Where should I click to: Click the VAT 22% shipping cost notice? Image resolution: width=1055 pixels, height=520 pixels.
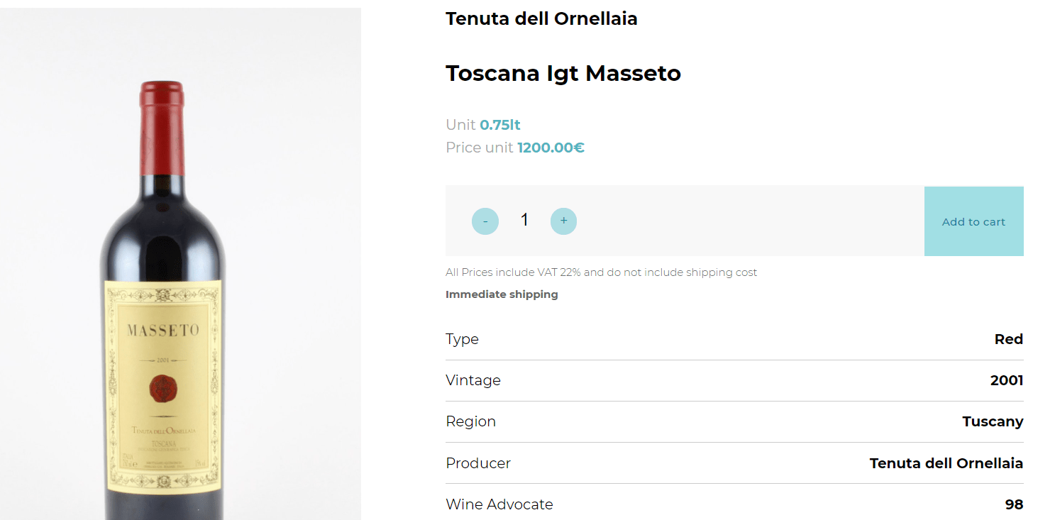(601, 272)
